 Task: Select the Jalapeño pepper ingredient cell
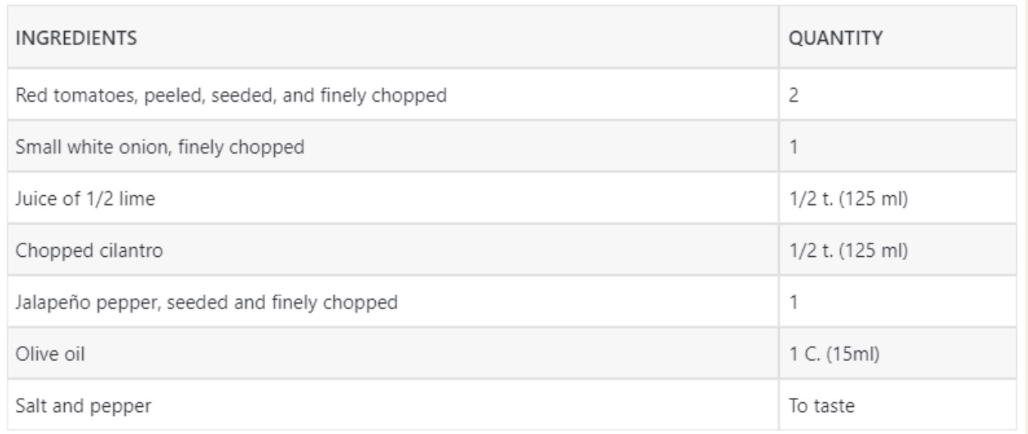click(206, 302)
